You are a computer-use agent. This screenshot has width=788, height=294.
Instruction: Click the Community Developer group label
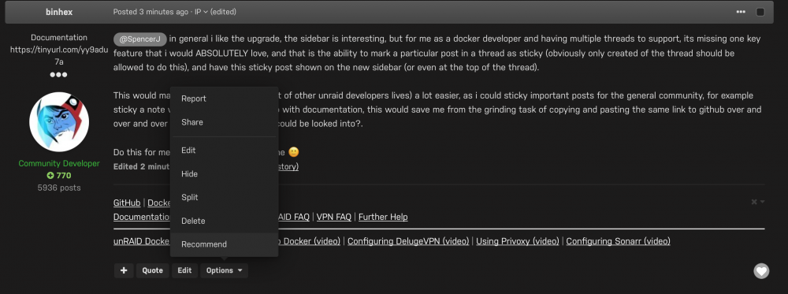pos(59,163)
